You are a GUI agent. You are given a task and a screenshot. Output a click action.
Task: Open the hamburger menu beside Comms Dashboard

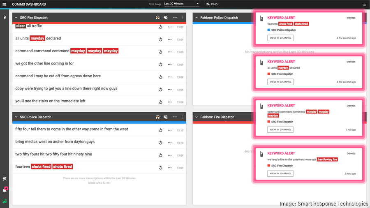coord(5,4)
